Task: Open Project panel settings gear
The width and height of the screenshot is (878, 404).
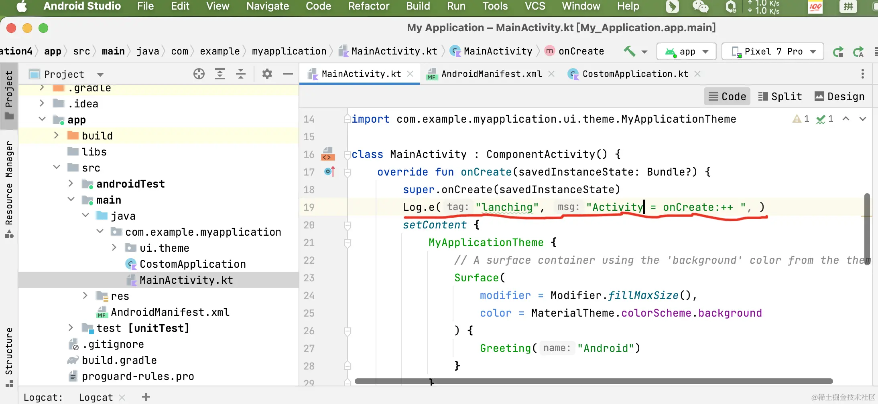Action: 267,74
